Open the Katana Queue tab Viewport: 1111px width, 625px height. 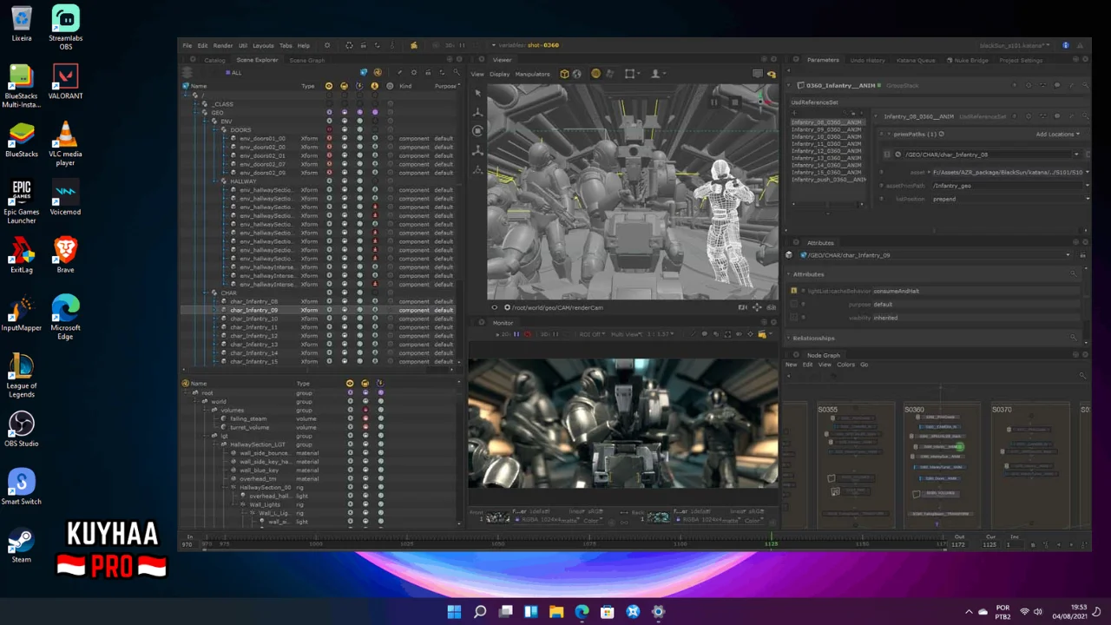(x=916, y=60)
